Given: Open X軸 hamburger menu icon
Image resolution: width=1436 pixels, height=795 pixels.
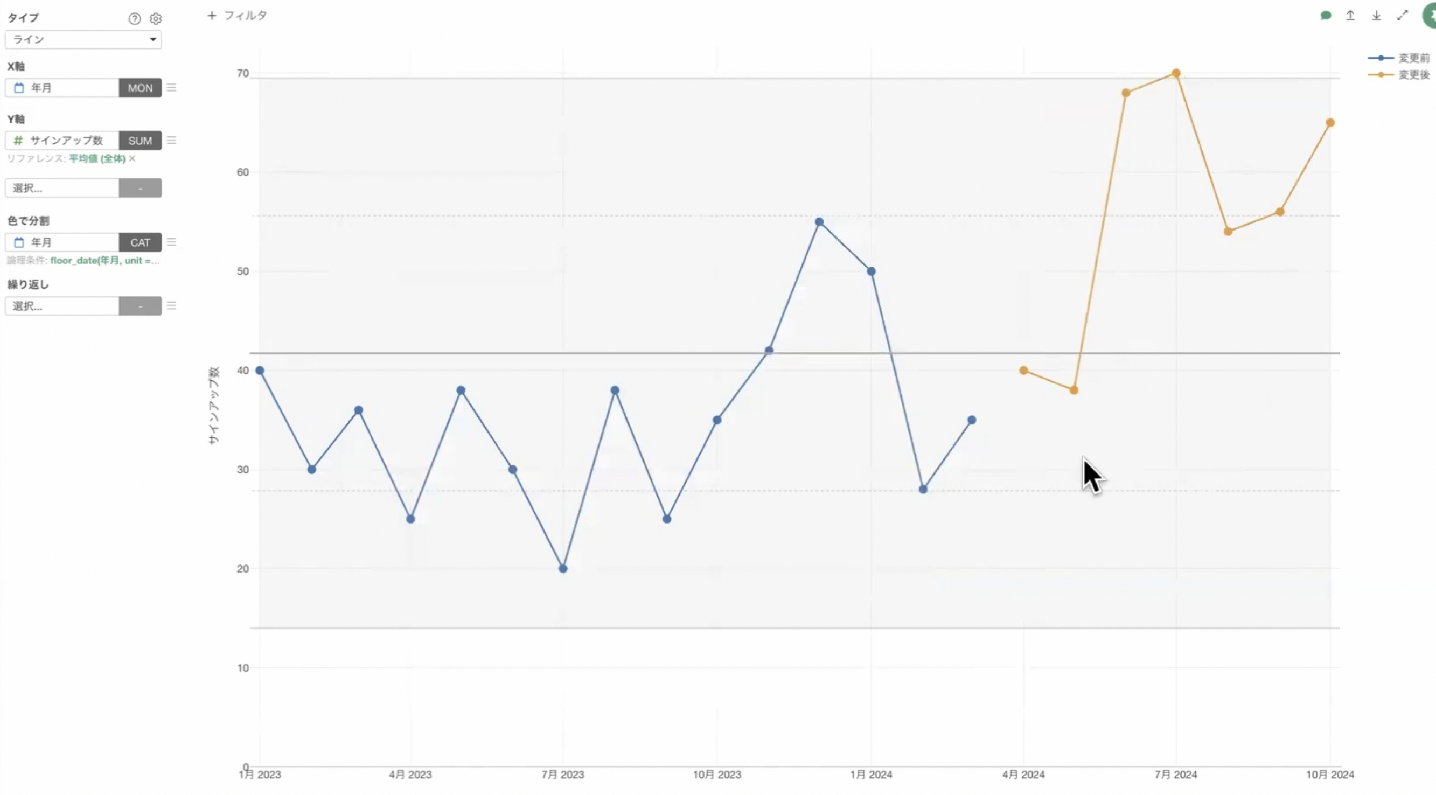Looking at the screenshot, I should coord(172,88).
